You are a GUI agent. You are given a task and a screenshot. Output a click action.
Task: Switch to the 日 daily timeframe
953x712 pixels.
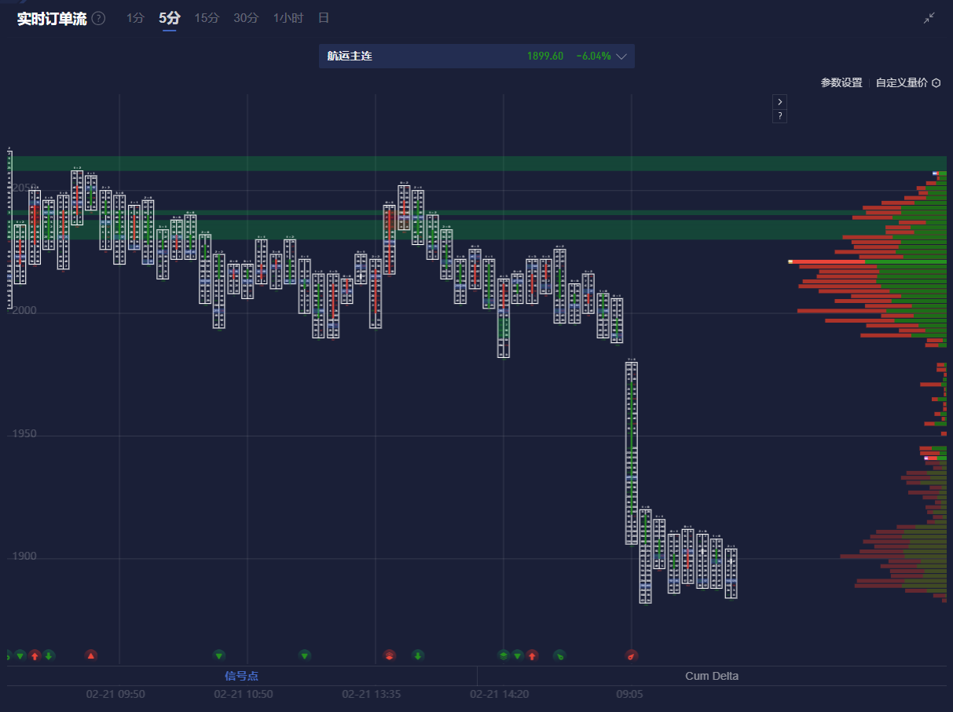click(x=324, y=18)
